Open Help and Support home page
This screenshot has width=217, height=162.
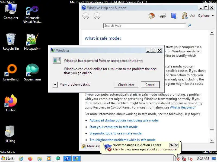152,16
